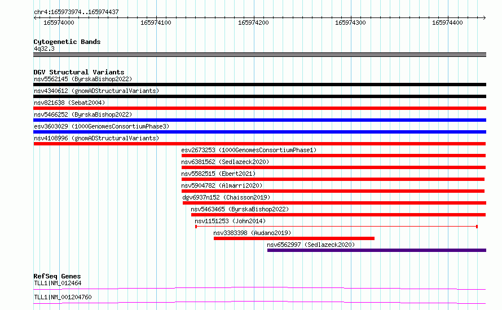Click the nsv5466252 (ByrskaBishop2022) label
502x310 pixels.
coord(83,114)
